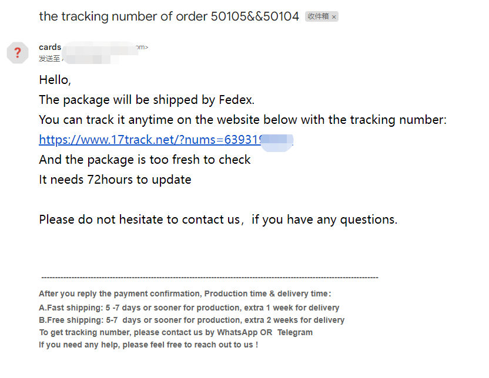Click the "Please do not hesitate" sentence
Image resolution: width=489 pixels, height=378 pixels.
click(218, 220)
